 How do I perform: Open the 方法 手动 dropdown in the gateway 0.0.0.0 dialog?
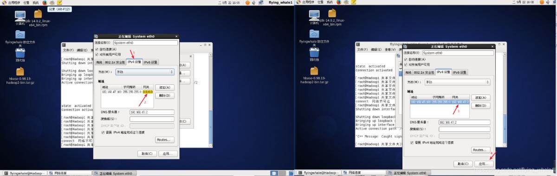coord(145,72)
